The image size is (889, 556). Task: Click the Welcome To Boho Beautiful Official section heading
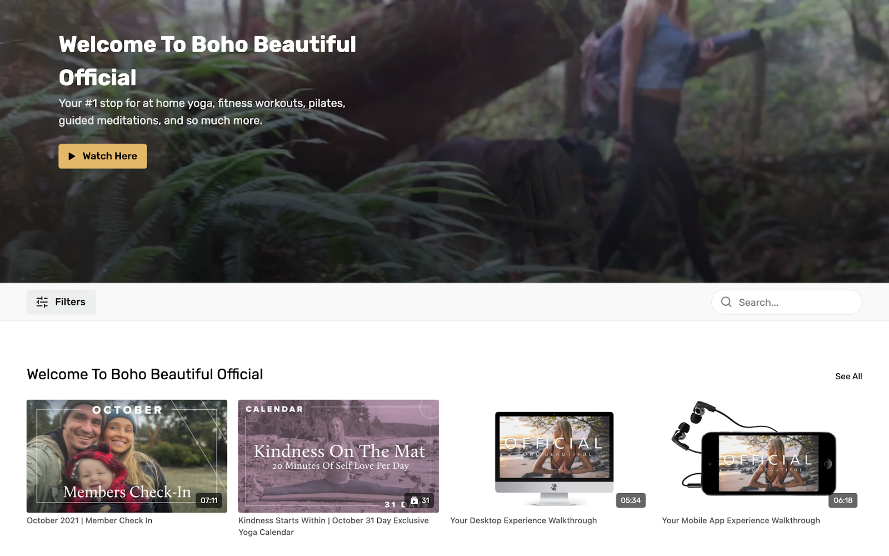point(145,374)
